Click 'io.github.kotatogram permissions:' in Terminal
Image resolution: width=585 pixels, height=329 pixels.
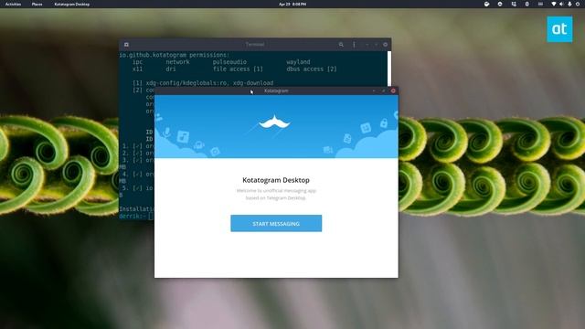[x=175, y=55]
